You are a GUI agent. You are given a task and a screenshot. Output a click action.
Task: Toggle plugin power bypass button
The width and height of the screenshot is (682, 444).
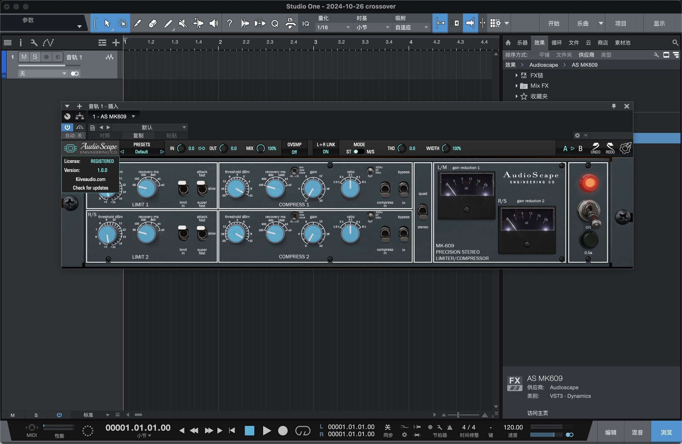(x=67, y=127)
